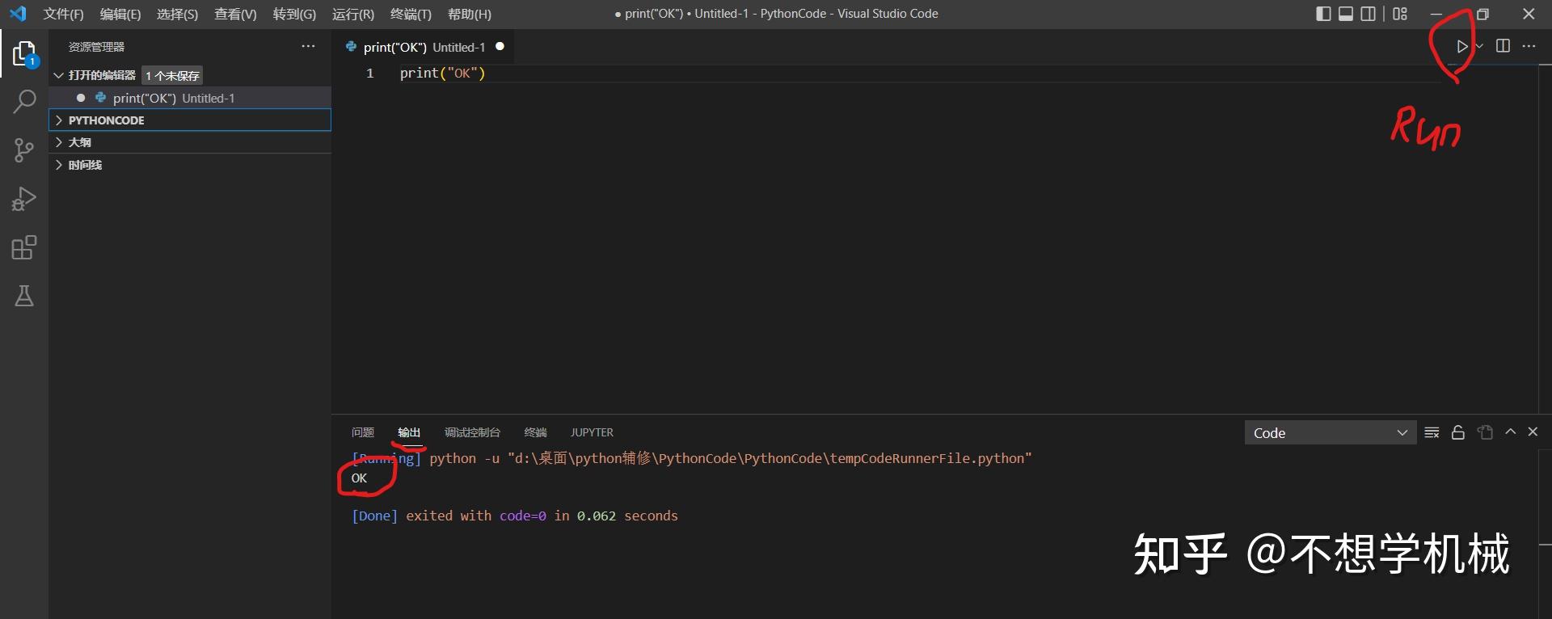Screen dimensions: 1552x619
Task: Switch to the 终端 panel tab
Action: (535, 432)
